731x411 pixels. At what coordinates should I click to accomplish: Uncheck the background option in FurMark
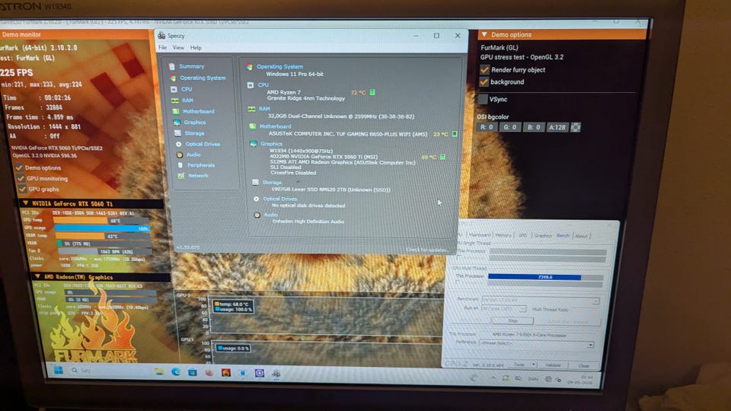[x=484, y=81]
